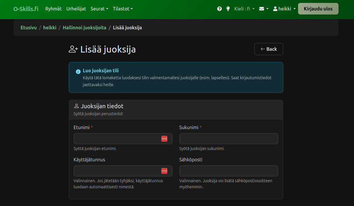This screenshot has height=206, width=354.
Task: Open the Tilastot dropdown menu
Action: tap(123, 9)
